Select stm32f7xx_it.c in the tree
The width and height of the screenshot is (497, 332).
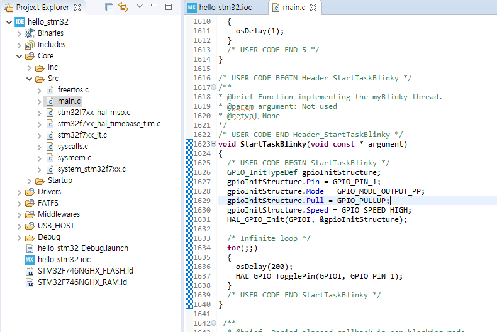click(83, 135)
